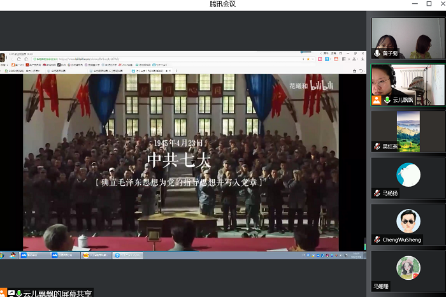Click the muted microphone icon for ChengWuSheng
This screenshot has width=446, height=297.
point(377,240)
